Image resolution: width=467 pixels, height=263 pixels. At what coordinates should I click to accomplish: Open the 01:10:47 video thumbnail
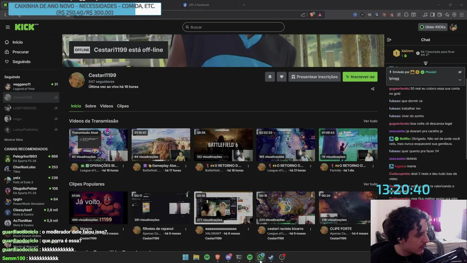161,145
